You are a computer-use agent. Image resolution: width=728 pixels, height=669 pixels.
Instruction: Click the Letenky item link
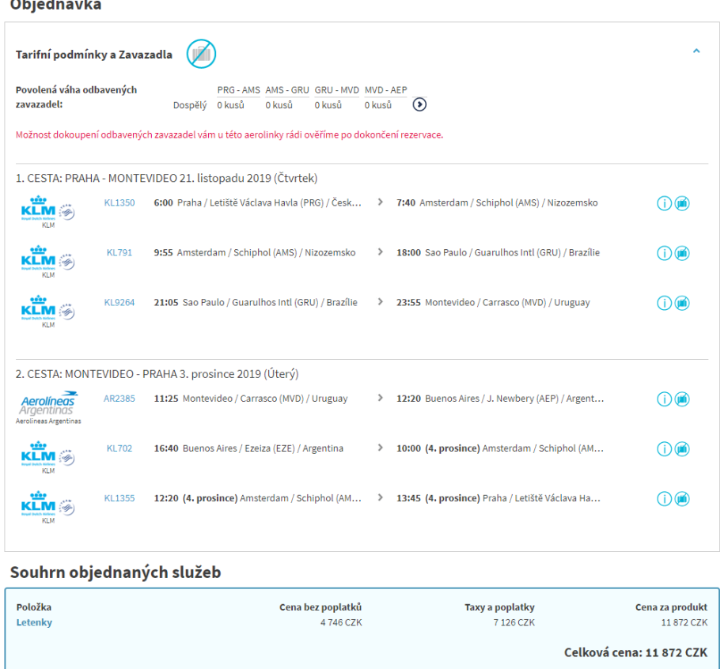pos(34,622)
